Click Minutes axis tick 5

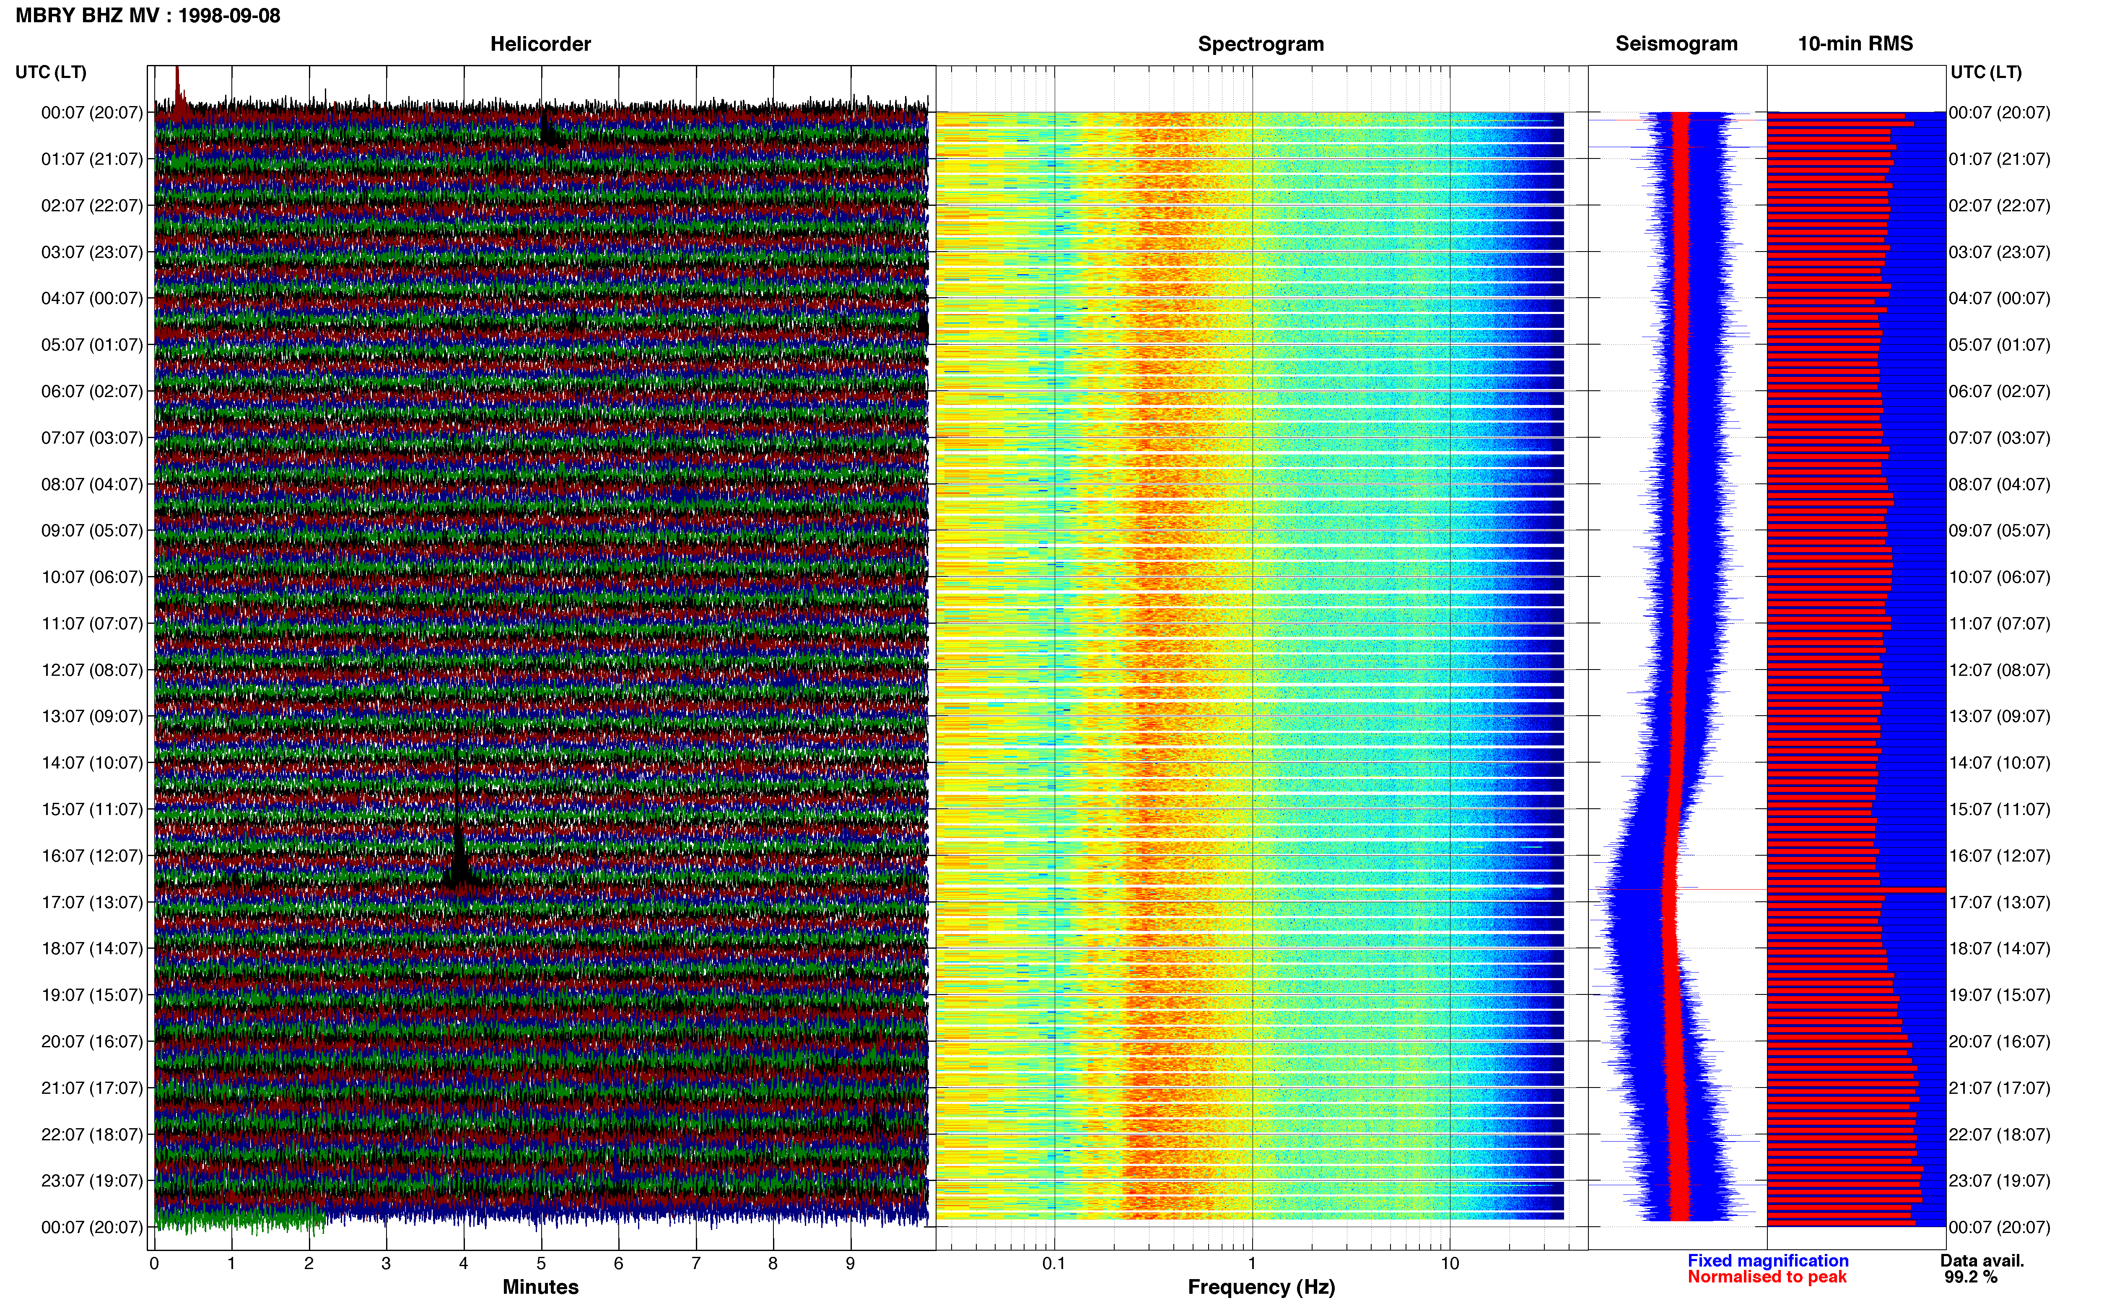pos(541,1264)
